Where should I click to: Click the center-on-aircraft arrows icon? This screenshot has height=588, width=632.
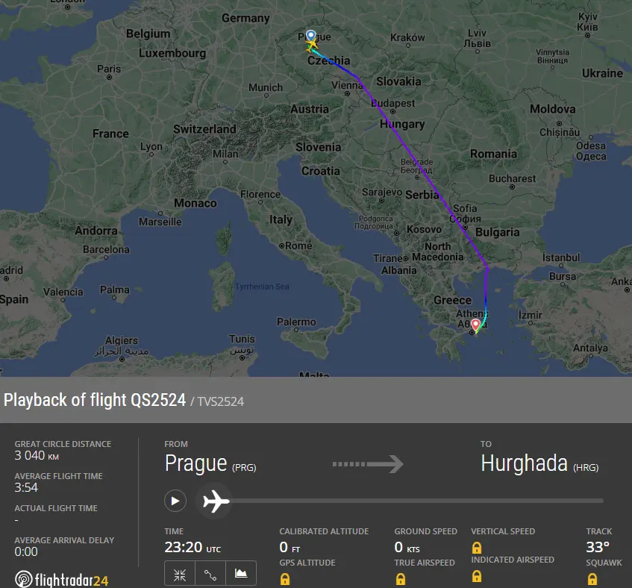pos(180,574)
